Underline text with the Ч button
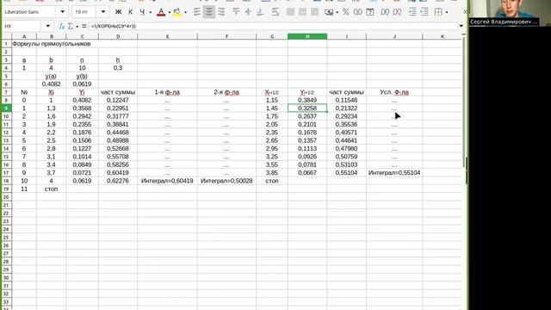Screen dimensions: 551x310 [142, 12]
